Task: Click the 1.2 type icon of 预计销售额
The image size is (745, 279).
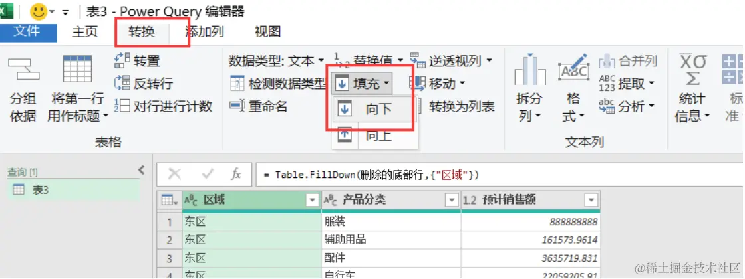Action: [470, 200]
